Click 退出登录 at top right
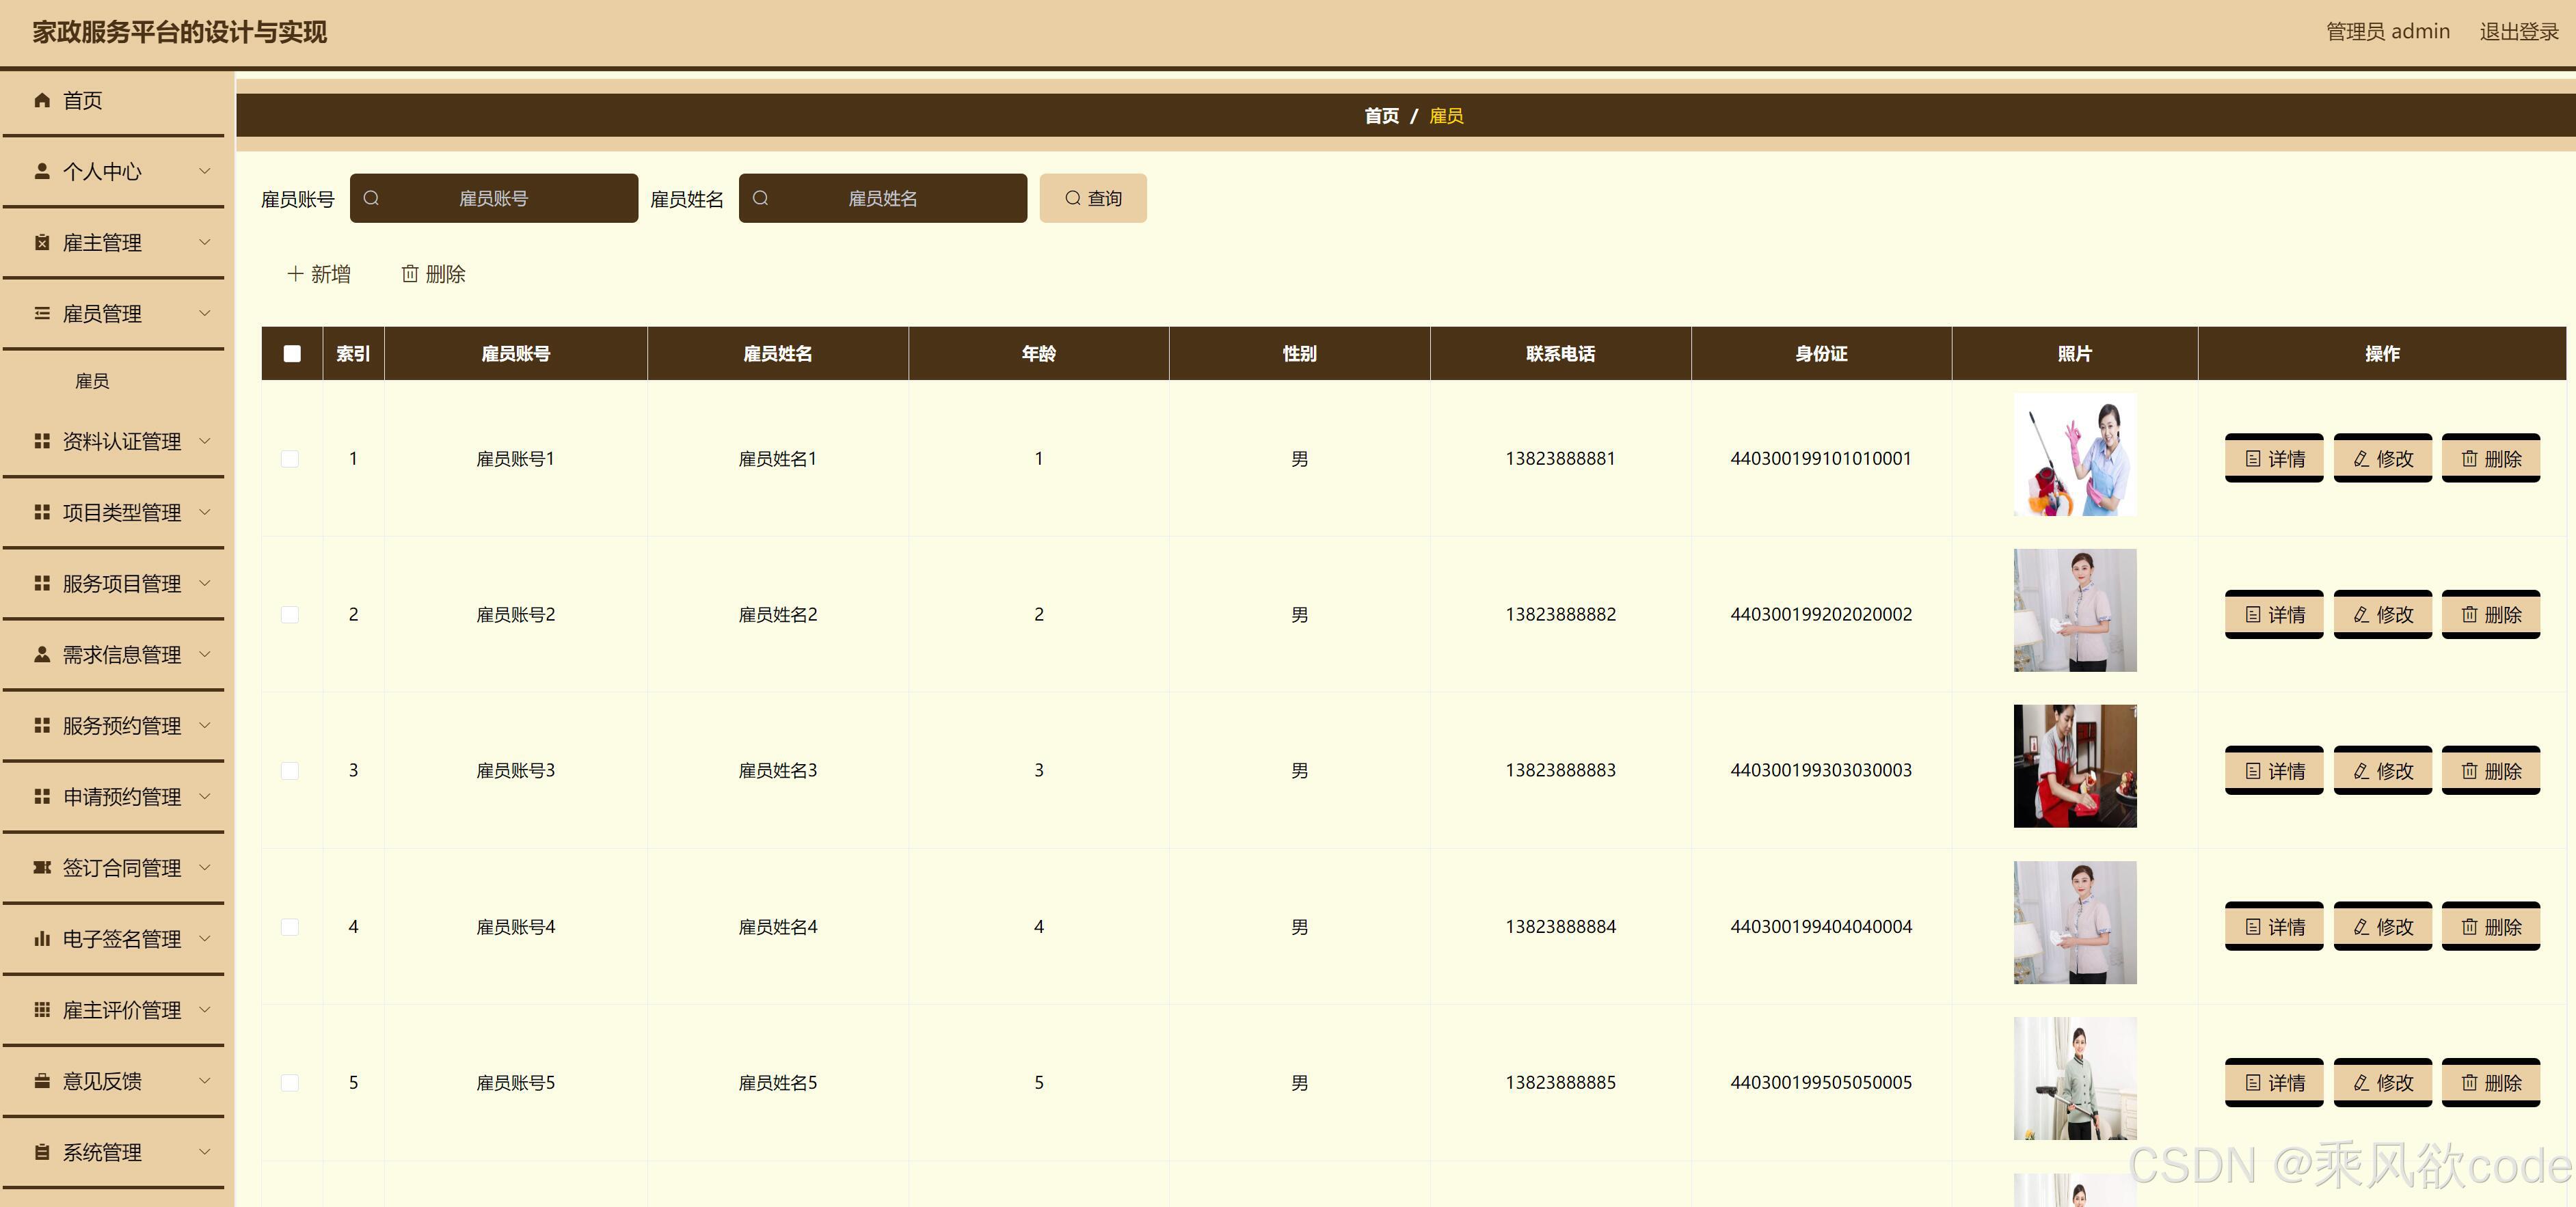Screen dimensions: 2576x1207 (x=2518, y=32)
